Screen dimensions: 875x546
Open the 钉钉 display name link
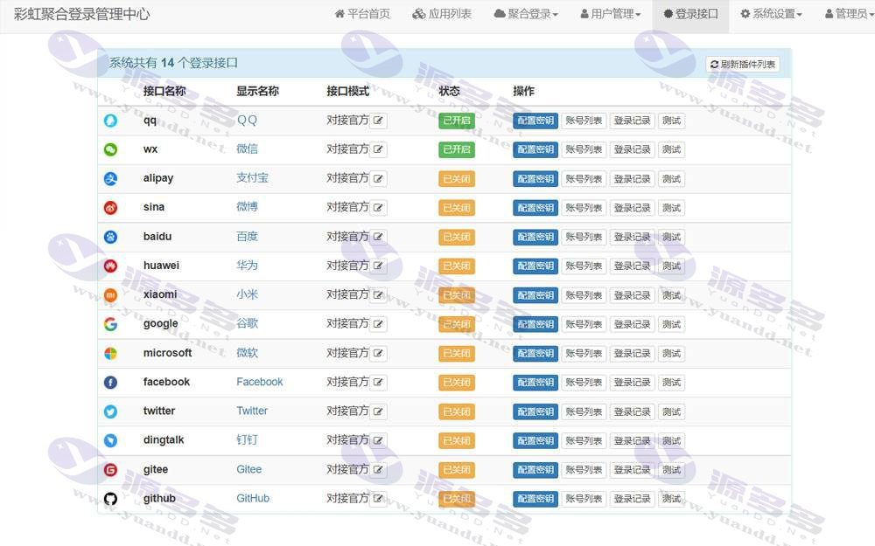tap(248, 439)
